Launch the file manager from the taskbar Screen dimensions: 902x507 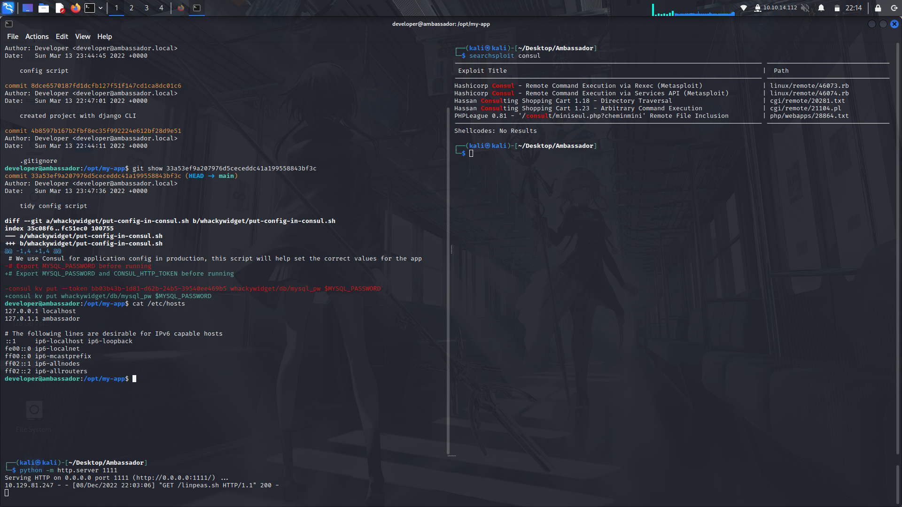pyautogui.click(x=44, y=8)
